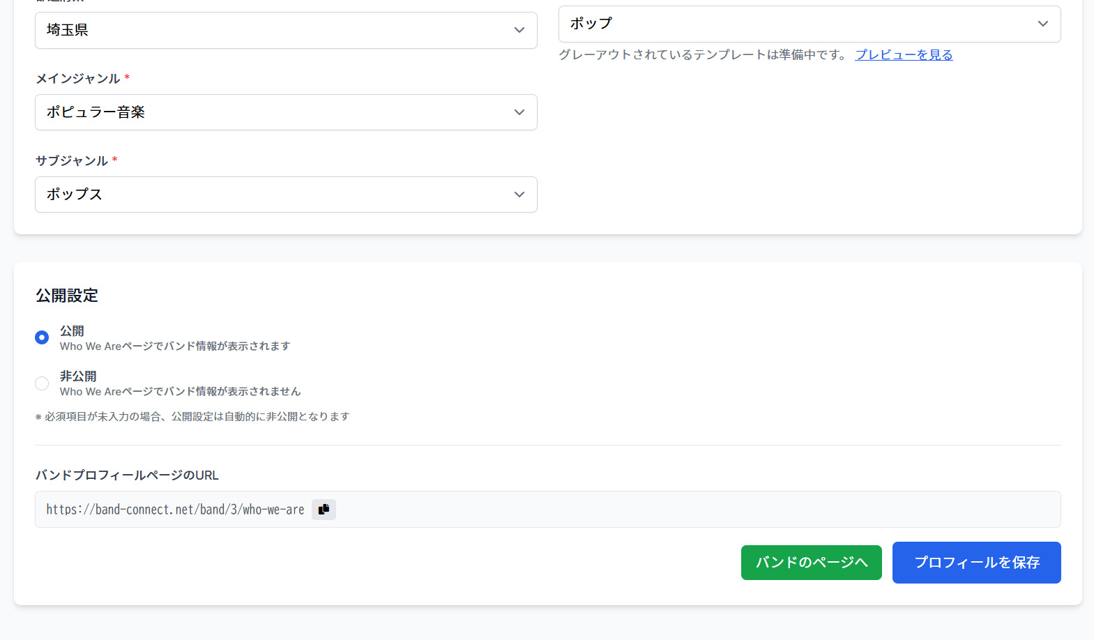Click the グレーアウトされているテンプレート notice text

pyautogui.click(x=702, y=54)
